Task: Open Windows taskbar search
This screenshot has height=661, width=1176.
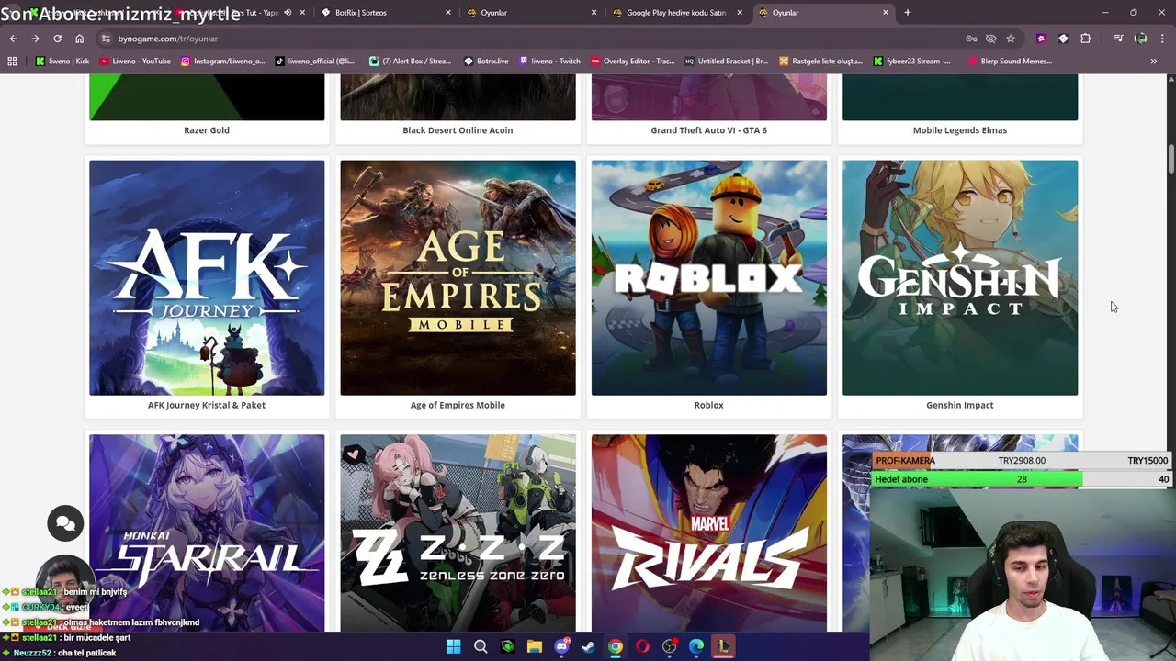Action: click(481, 646)
